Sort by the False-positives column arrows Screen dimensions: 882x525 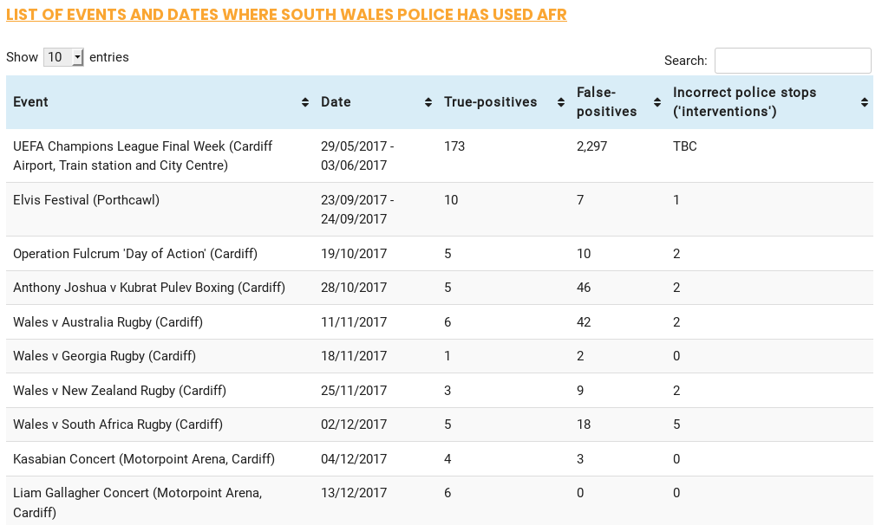[657, 102]
